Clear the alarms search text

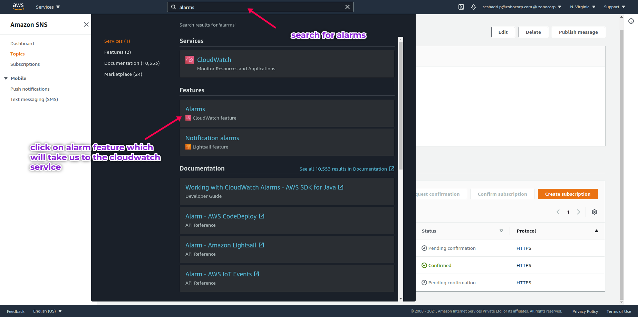tap(348, 7)
